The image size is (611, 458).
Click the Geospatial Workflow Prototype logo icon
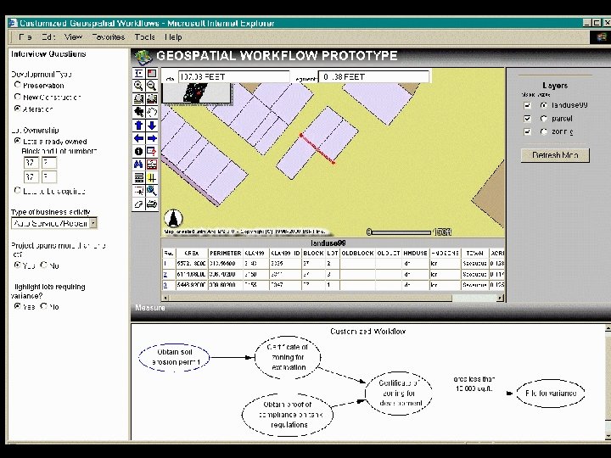coord(143,57)
